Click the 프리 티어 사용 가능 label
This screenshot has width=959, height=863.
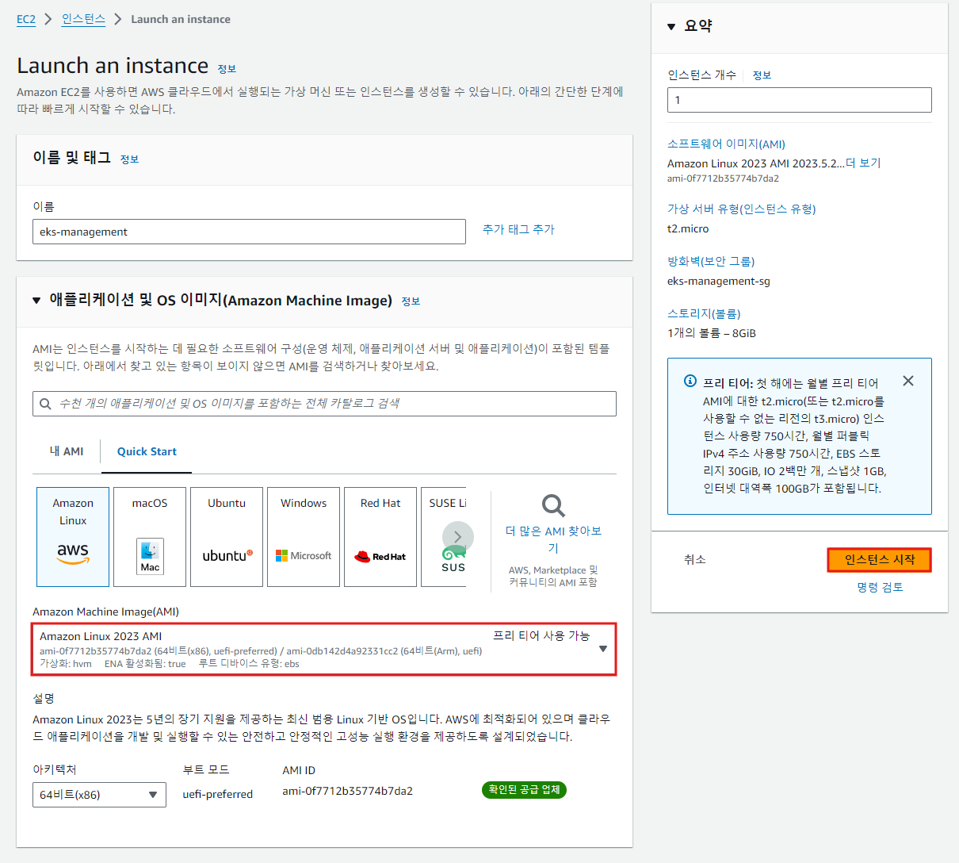click(541, 636)
